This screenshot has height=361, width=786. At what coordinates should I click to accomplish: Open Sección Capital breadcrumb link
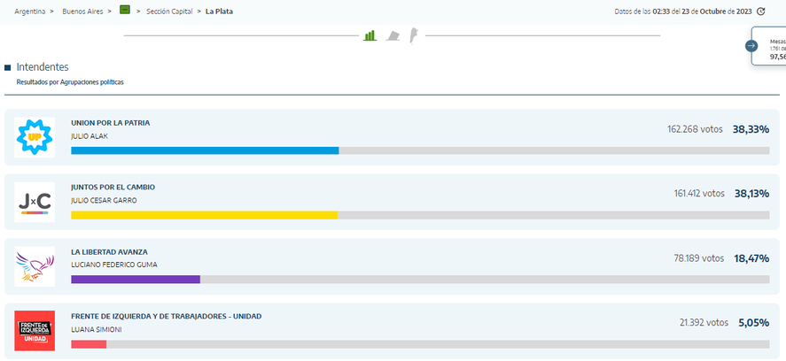click(x=169, y=11)
